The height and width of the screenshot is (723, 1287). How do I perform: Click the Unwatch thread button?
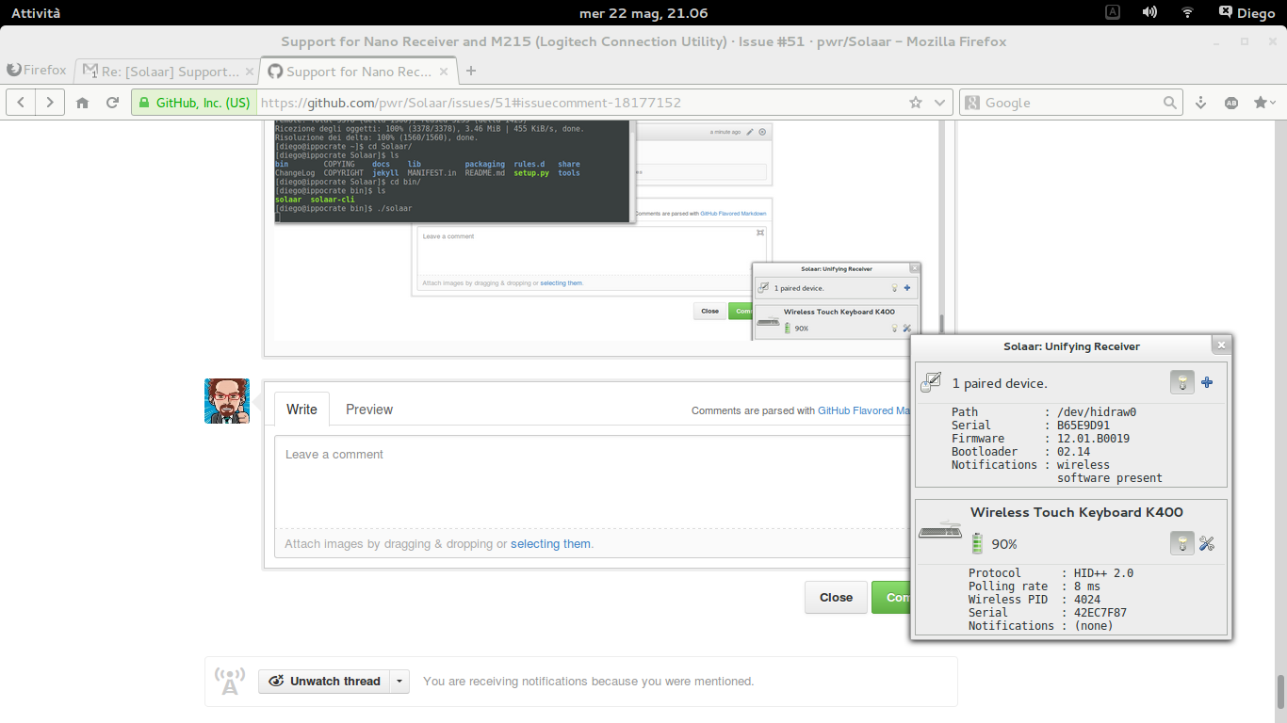click(324, 682)
